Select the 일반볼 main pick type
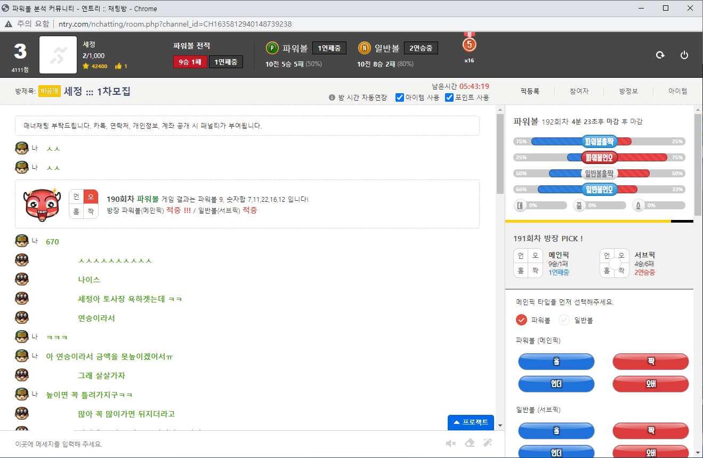The height and width of the screenshot is (458, 703). [564, 320]
